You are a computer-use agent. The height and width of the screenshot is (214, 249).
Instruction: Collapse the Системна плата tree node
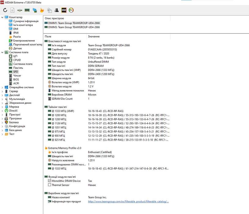(x=2, y=52)
